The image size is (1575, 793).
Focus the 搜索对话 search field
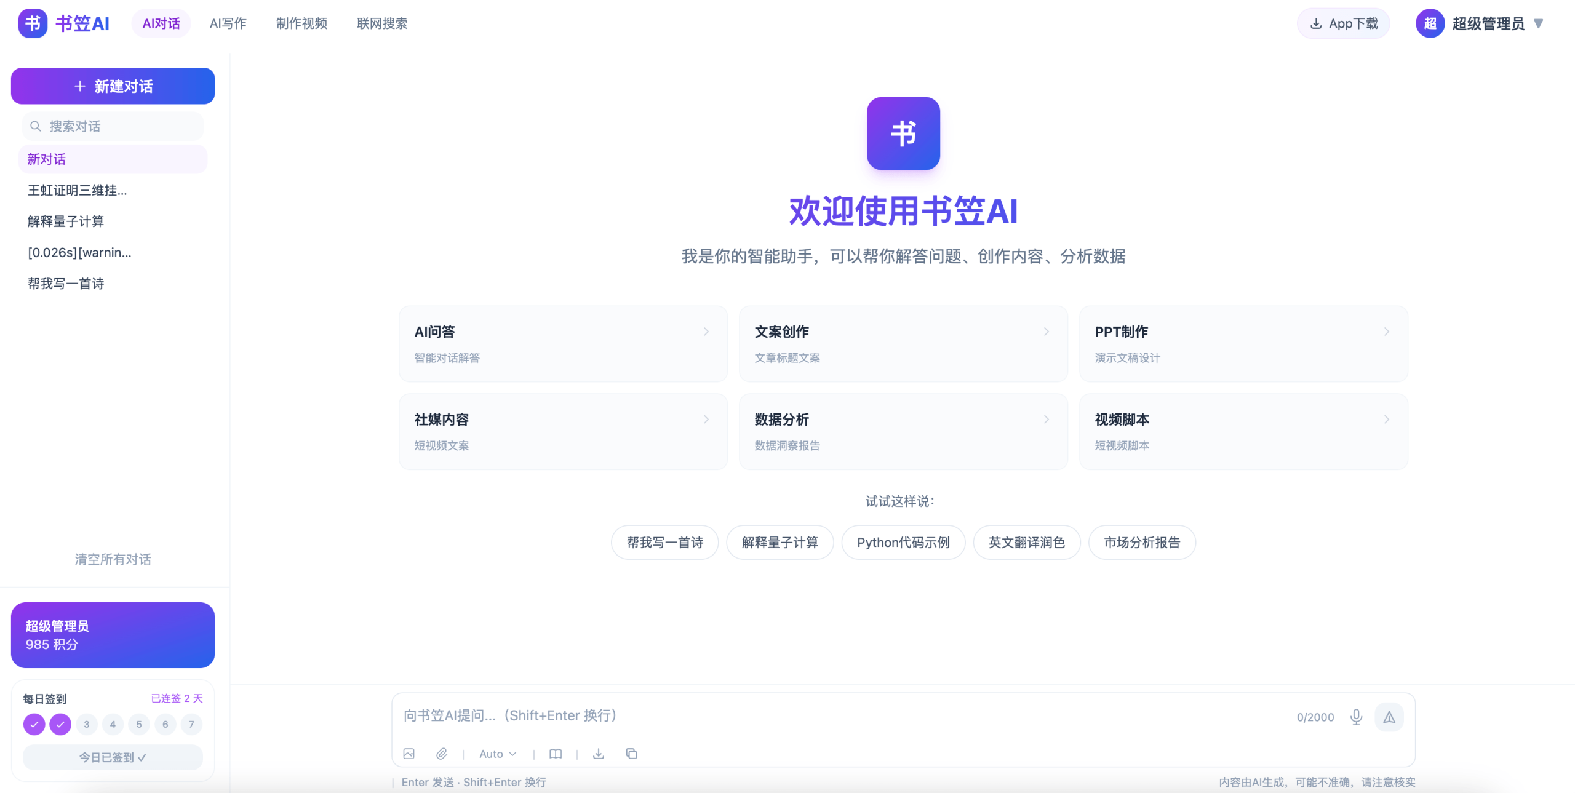113,126
